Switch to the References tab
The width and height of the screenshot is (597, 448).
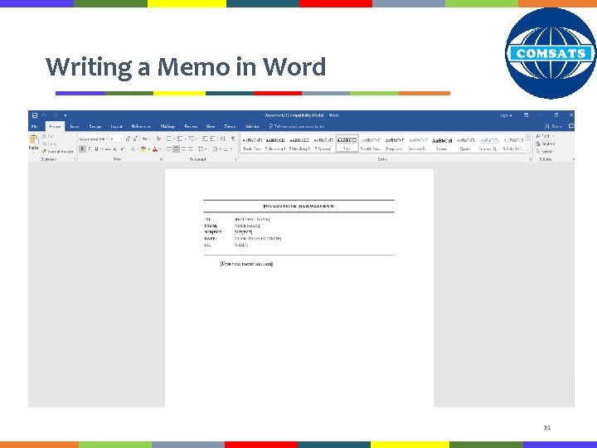pos(141,126)
